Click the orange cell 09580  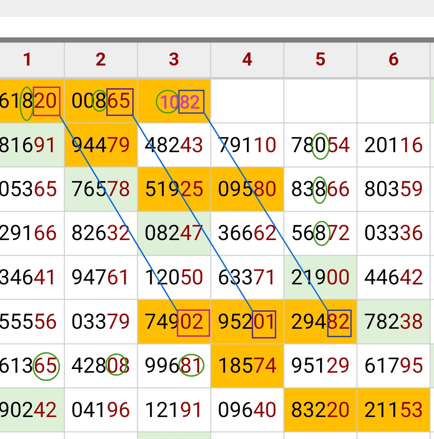coord(247,189)
